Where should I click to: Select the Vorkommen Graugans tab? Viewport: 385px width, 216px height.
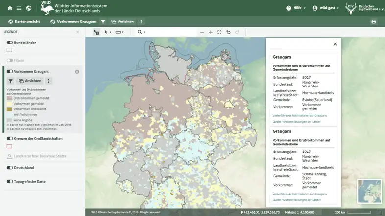click(x=73, y=22)
